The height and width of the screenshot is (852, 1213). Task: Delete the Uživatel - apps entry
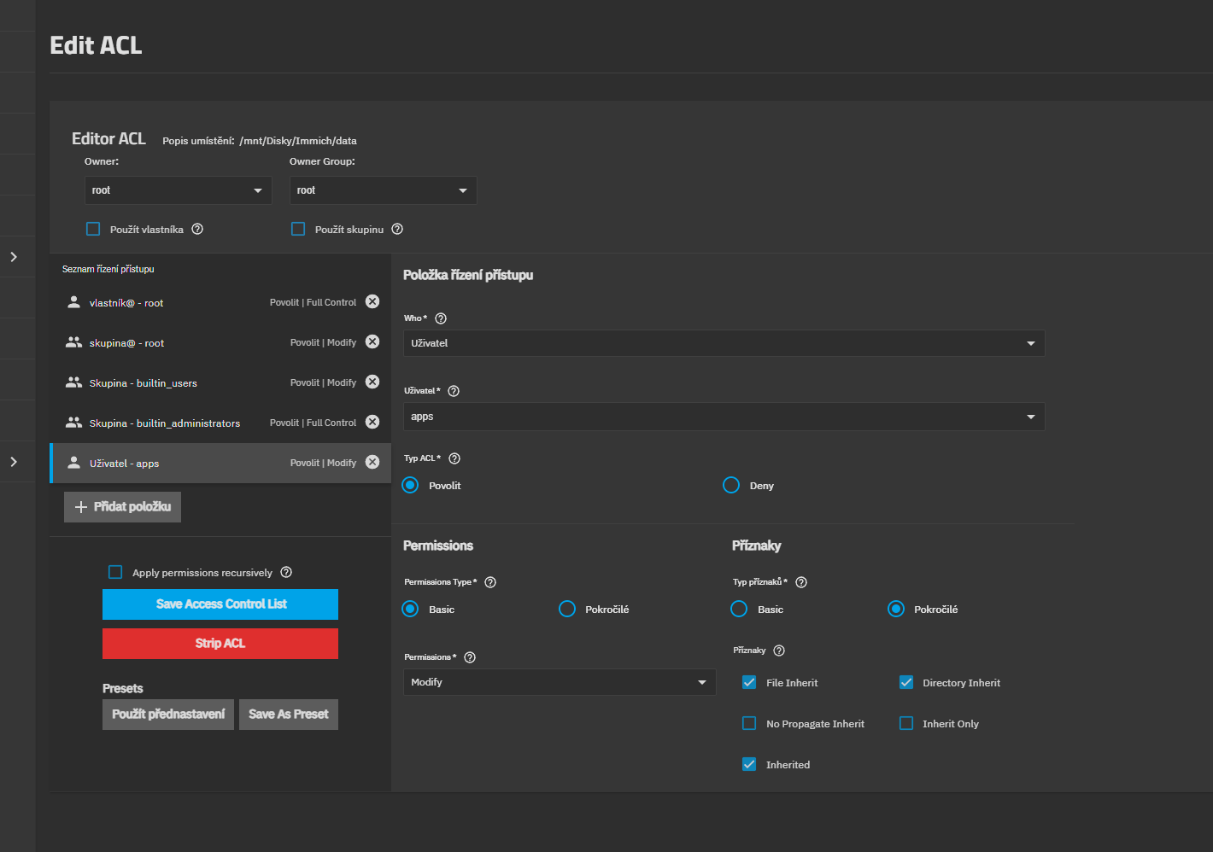pyautogui.click(x=372, y=462)
